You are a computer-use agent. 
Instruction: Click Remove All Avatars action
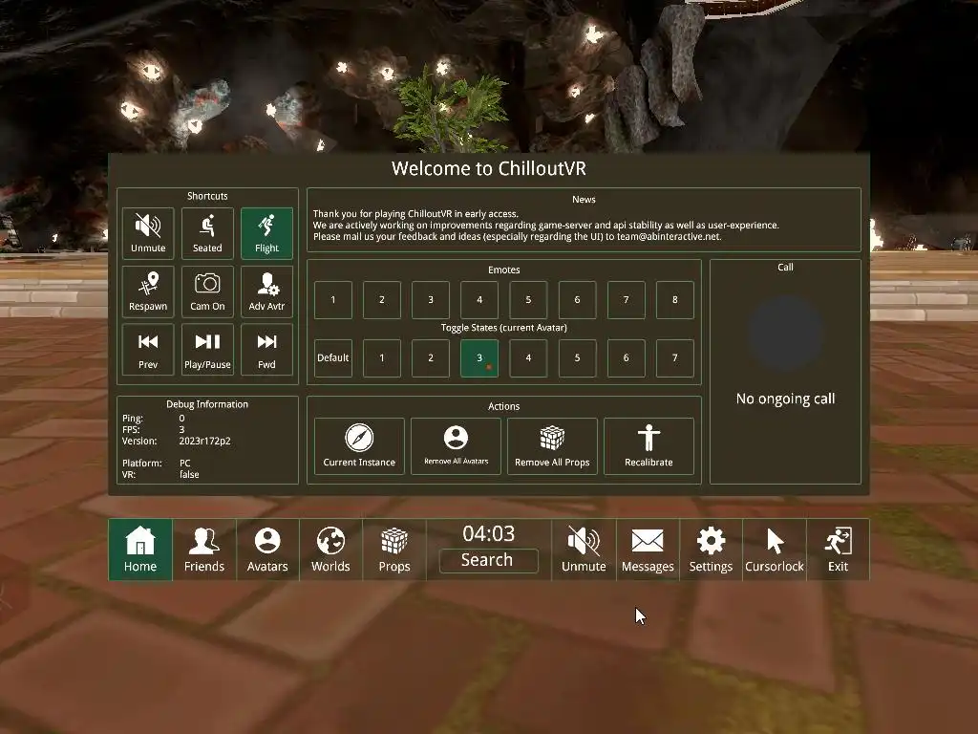pos(456,446)
